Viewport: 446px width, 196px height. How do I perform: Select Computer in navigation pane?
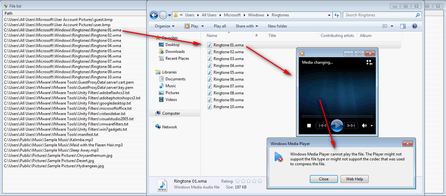[x=175, y=113]
